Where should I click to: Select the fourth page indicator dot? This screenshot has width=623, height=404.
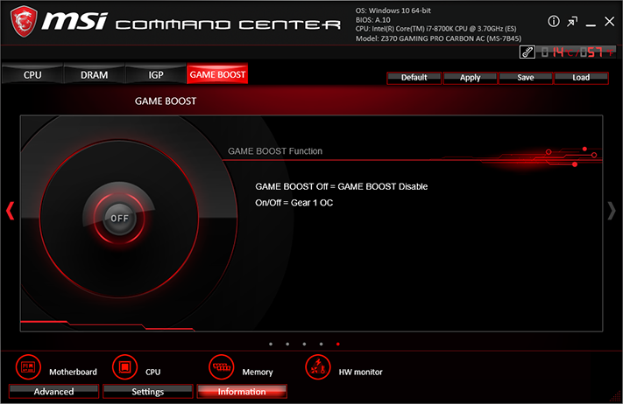coord(321,345)
